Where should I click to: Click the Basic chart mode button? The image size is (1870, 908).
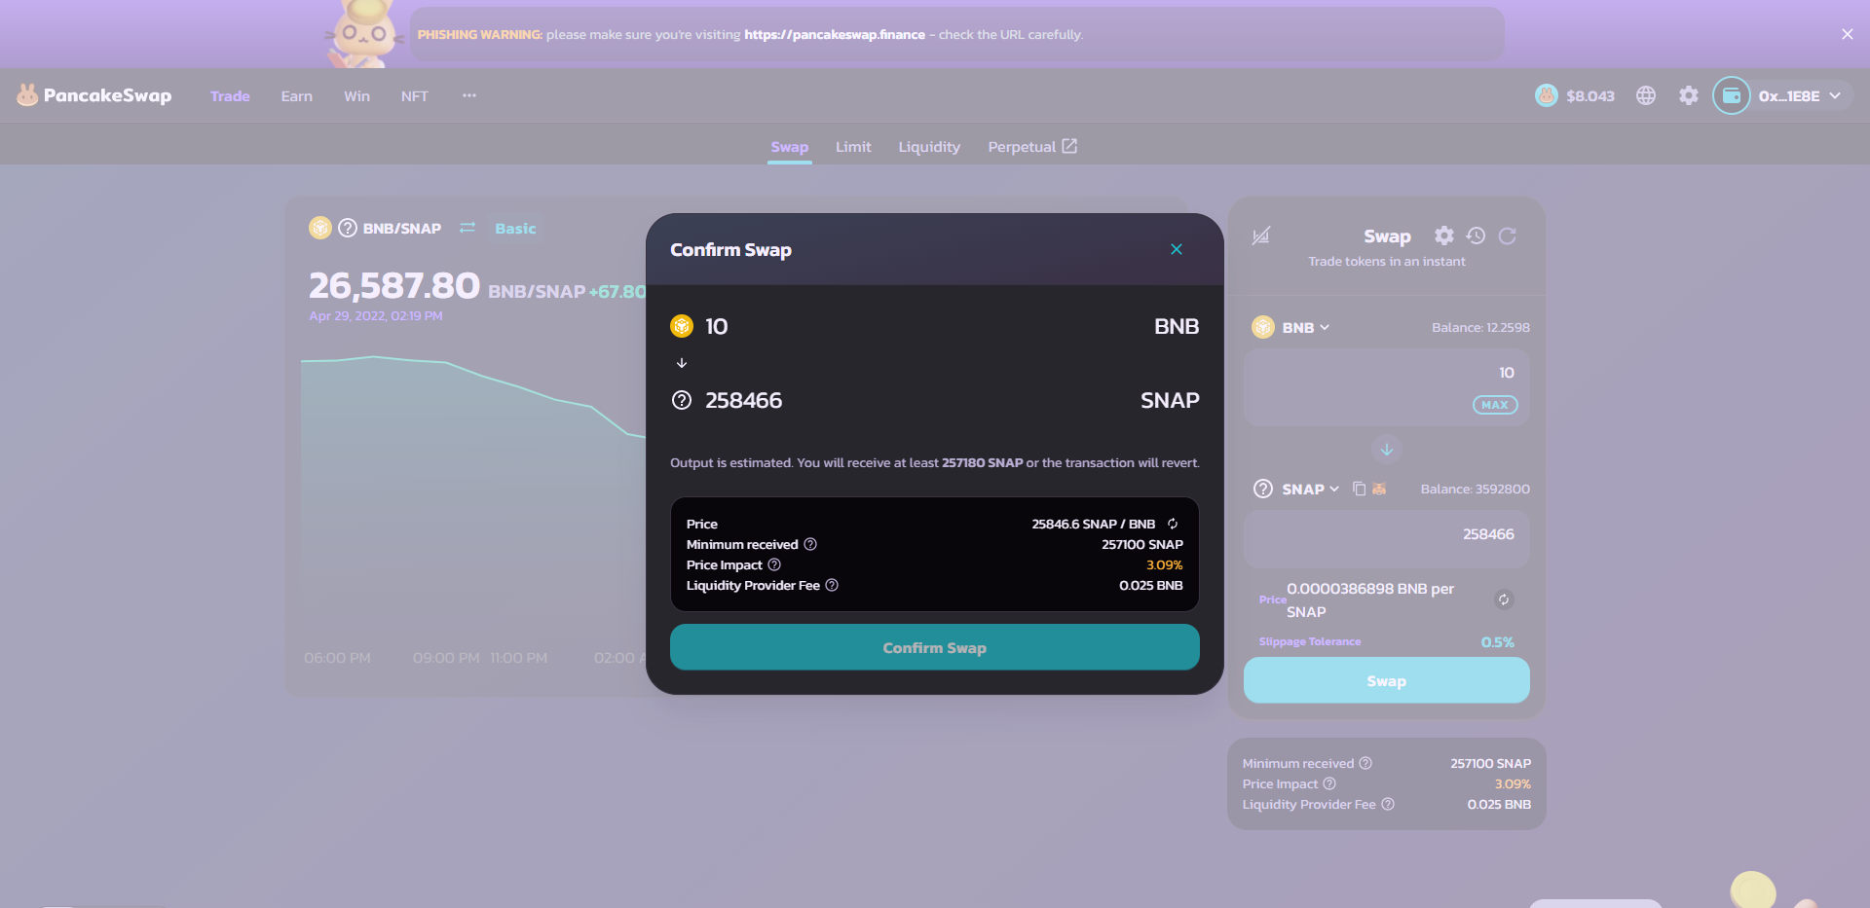pos(515,228)
